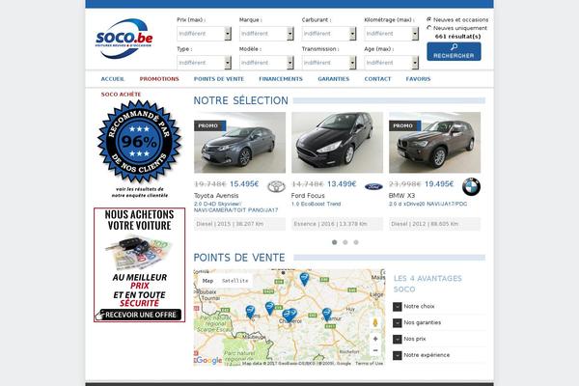The height and width of the screenshot is (386, 579).
Task: Go to second carousel page dot
Action: (345, 242)
